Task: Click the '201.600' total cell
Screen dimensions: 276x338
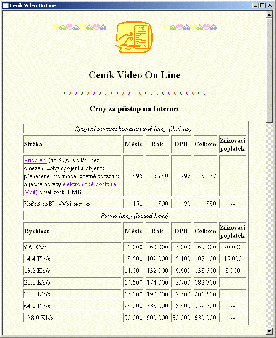Action: coord(205,294)
